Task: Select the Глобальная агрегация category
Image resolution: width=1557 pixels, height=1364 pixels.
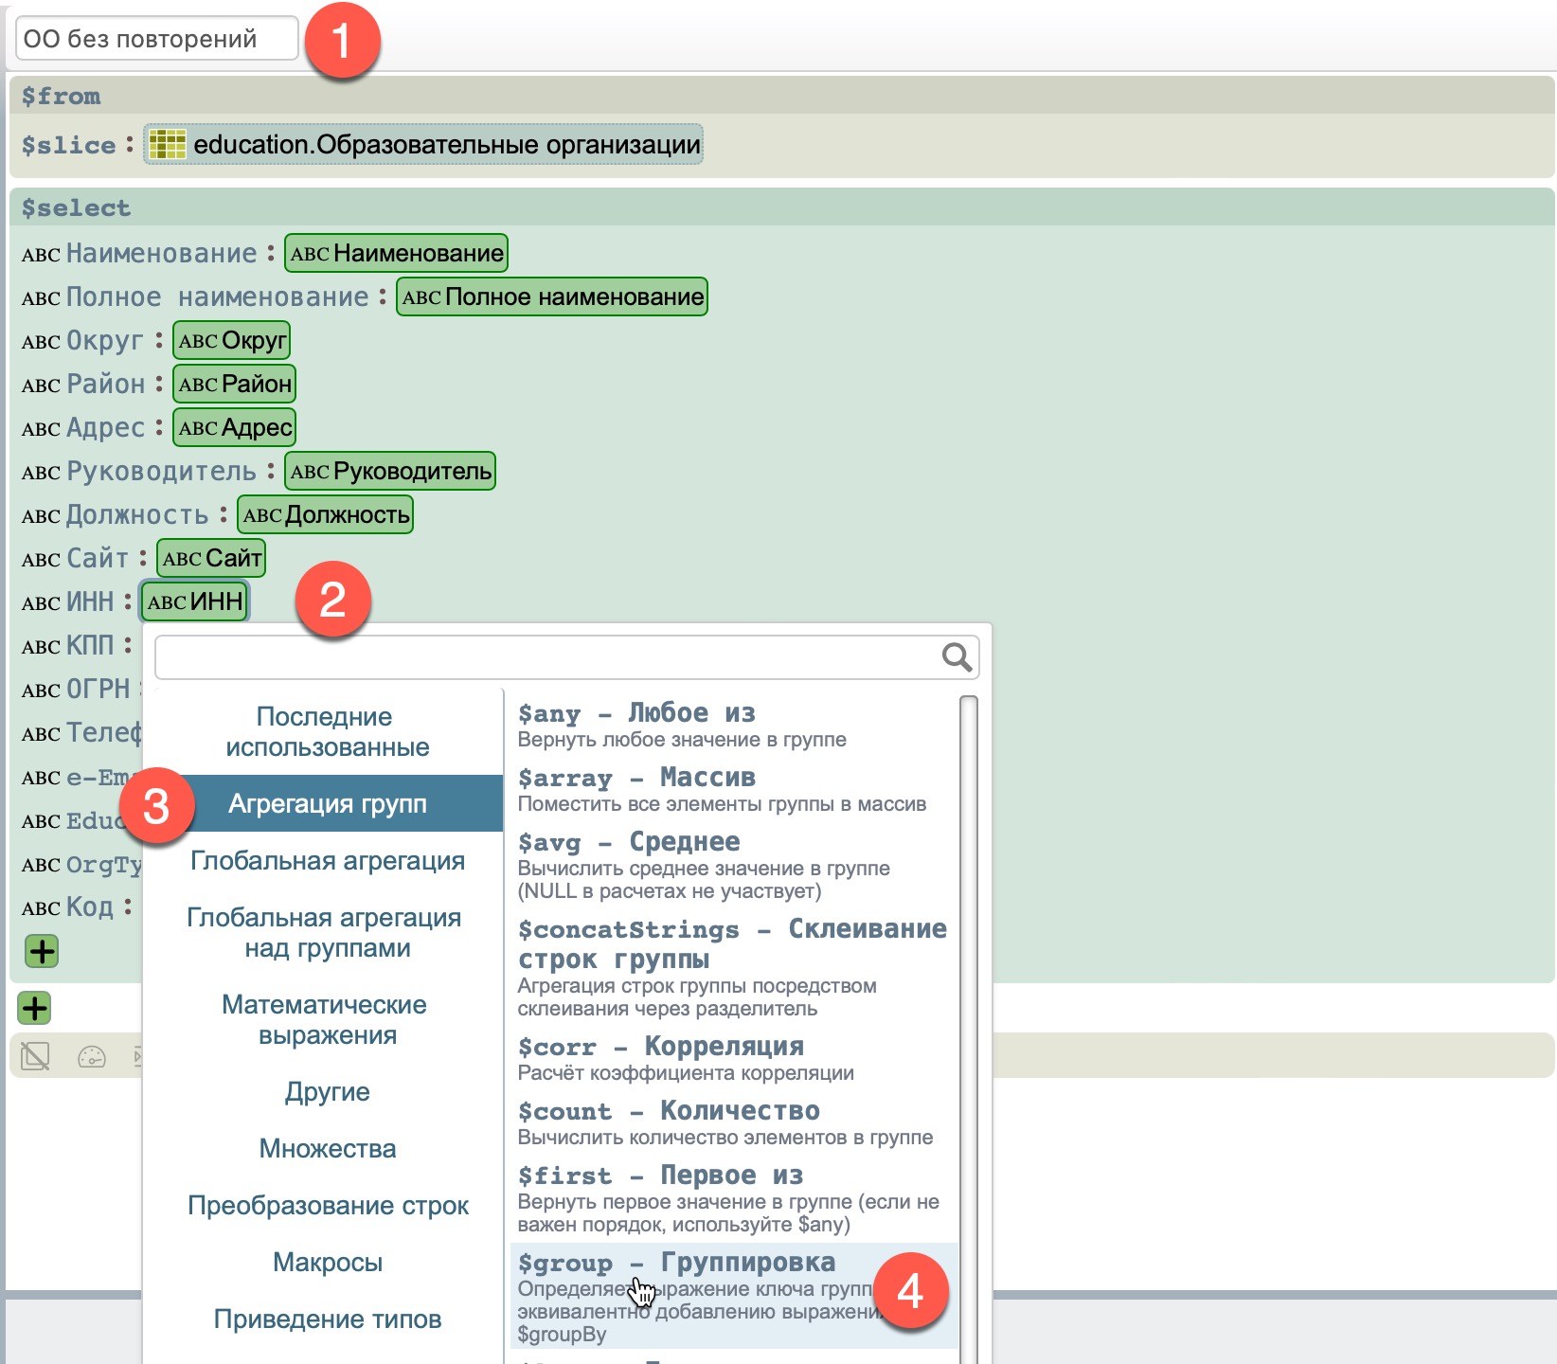Action: pos(327,861)
